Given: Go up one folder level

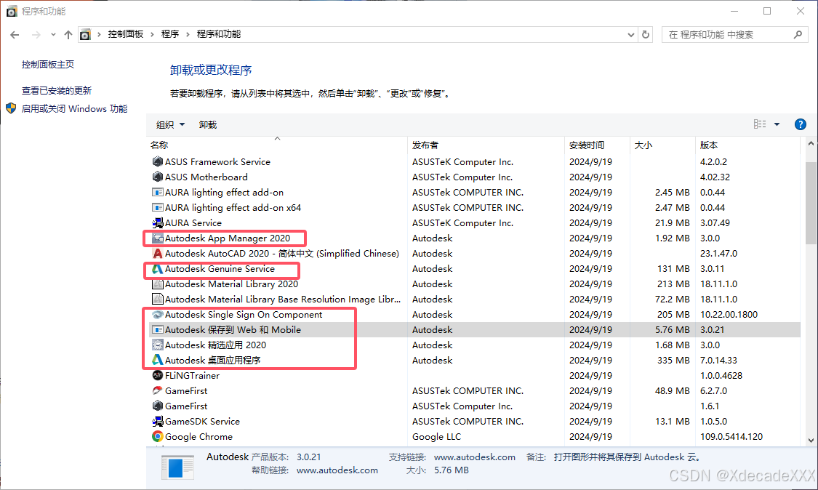Looking at the screenshot, I should pyautogui.click(x=68, y=34).
